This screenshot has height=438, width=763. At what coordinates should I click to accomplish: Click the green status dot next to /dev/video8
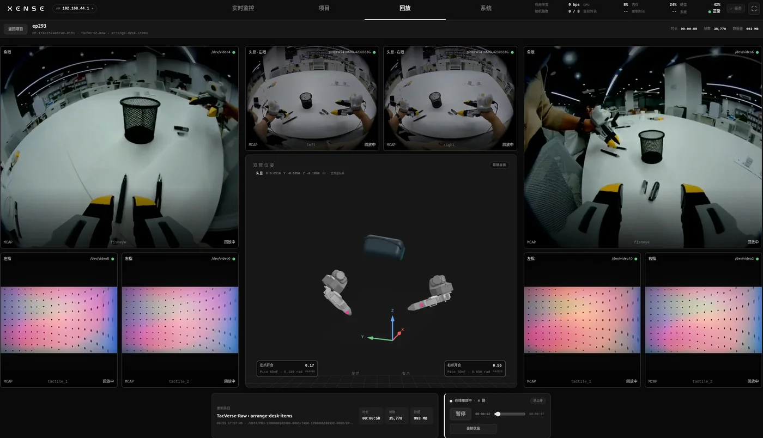tap(113, 259)
